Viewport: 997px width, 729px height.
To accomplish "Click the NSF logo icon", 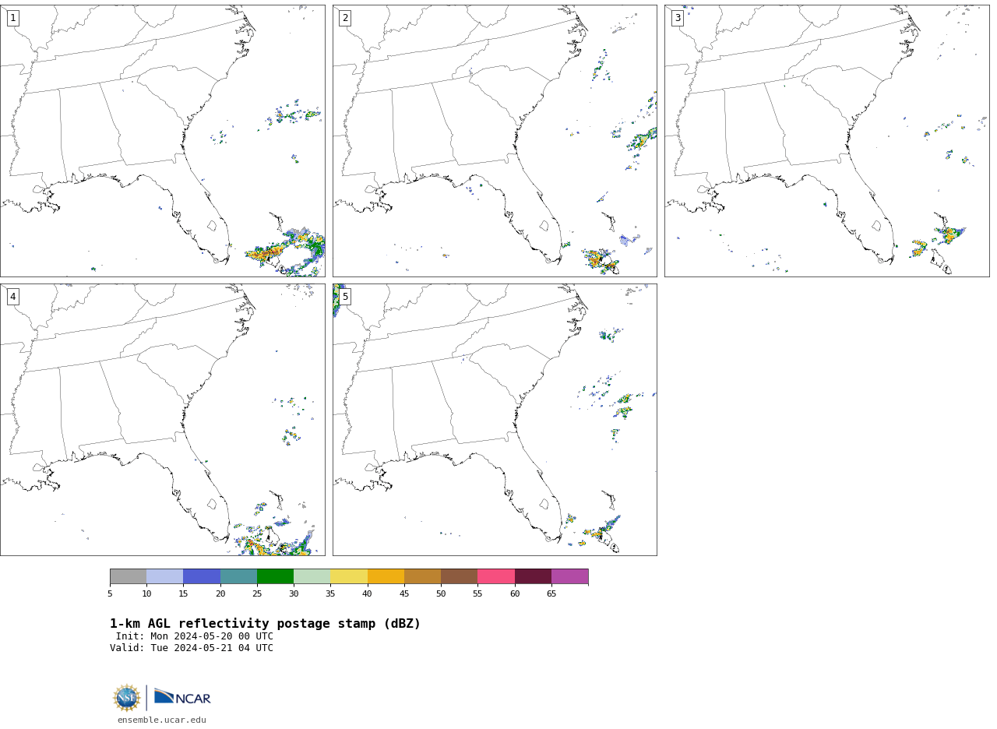I will point(127,698).
